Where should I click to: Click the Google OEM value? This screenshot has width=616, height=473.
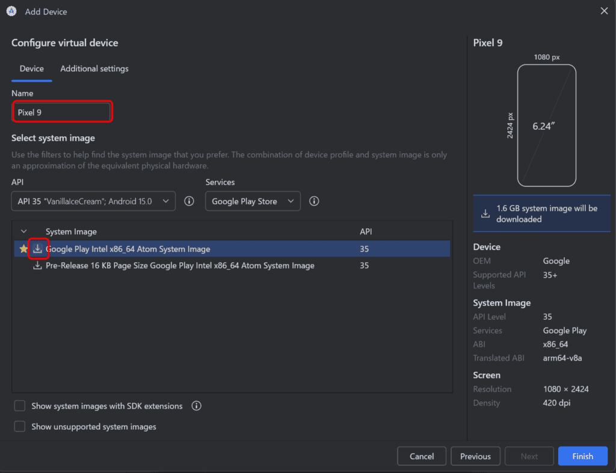point(556,261)
